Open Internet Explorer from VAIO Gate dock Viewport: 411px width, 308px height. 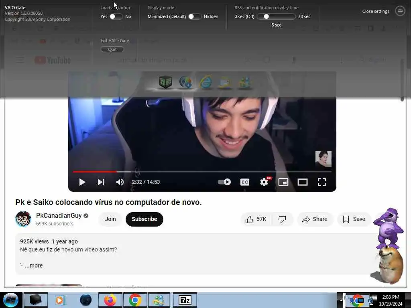206,82
